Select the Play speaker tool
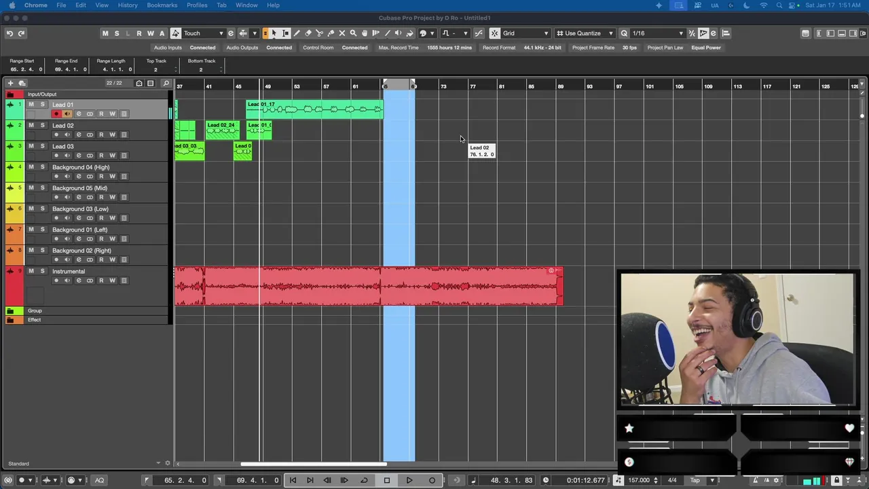 tap(398, 33)
